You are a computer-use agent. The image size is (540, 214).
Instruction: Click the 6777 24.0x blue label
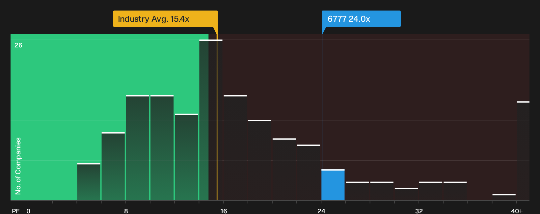click(361, 19)
